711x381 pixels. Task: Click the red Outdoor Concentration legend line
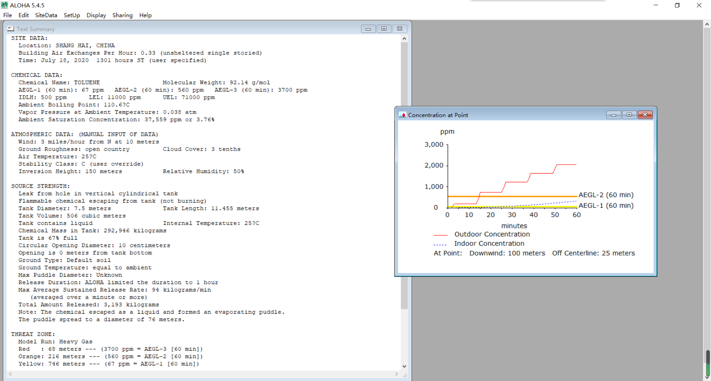click(441, 235)
